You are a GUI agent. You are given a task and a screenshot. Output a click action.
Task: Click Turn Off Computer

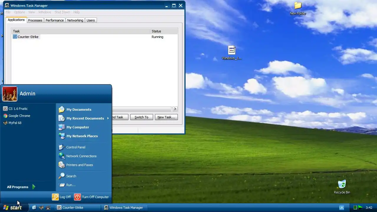pyautogui.click(x=92, y=197)
